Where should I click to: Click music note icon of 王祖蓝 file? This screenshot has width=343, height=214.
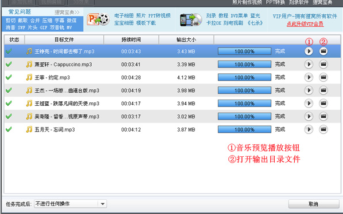(x=29, y=104)
